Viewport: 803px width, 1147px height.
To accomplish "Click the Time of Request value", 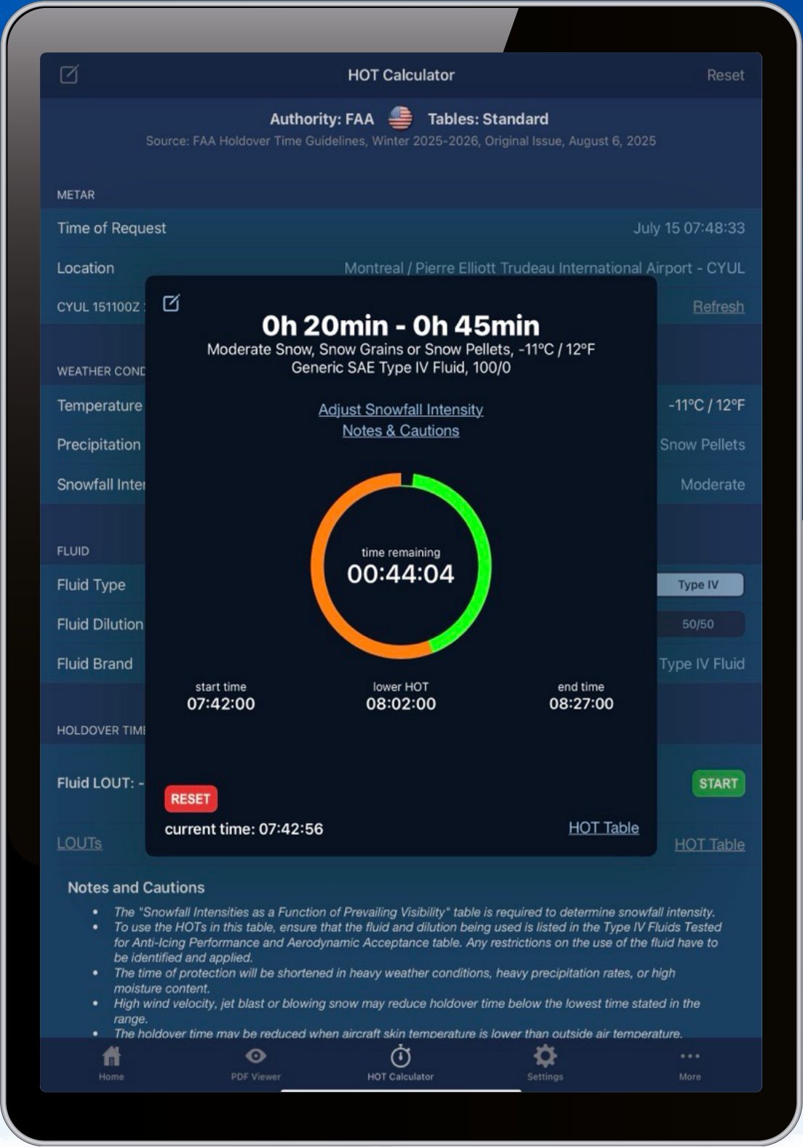I will (689, 228).
